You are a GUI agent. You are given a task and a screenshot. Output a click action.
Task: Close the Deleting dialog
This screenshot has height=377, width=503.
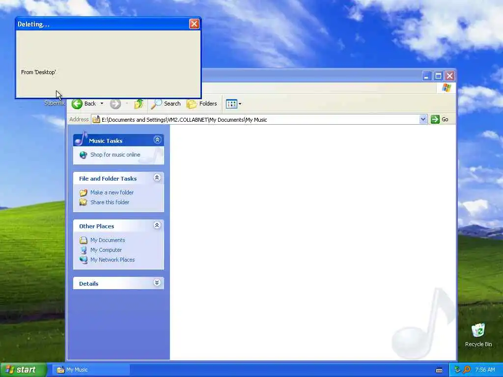tap(194, 24)
